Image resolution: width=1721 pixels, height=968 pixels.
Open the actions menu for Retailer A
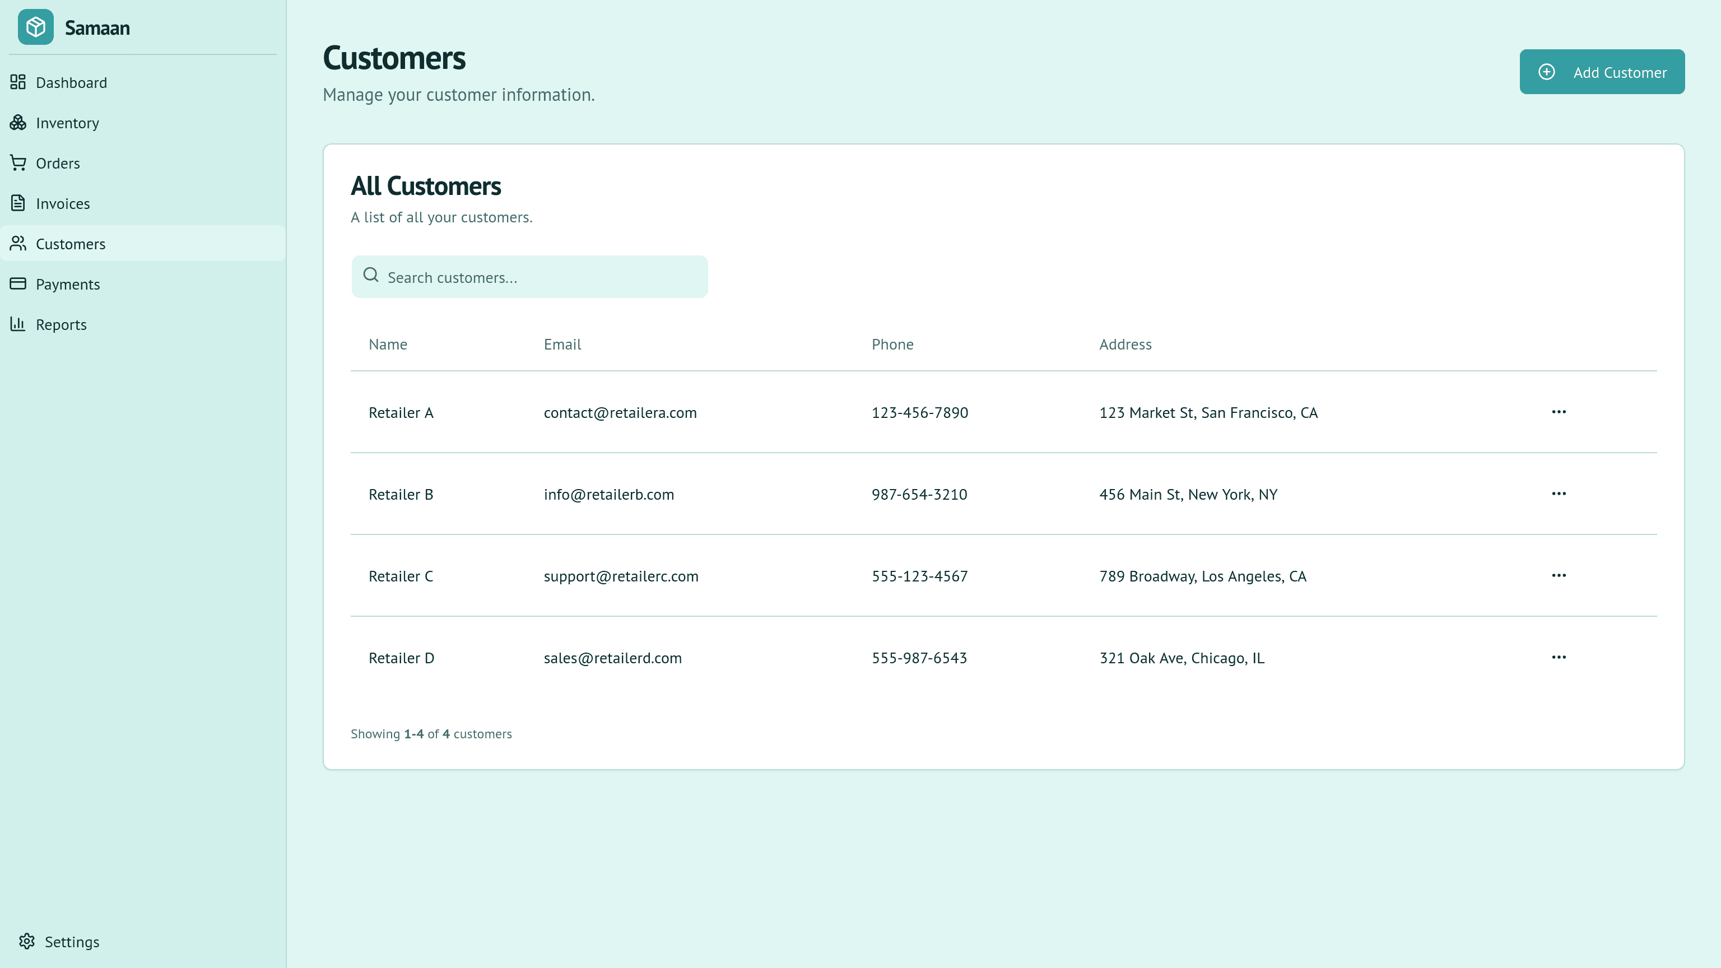pyautogui.click(x=1559, y=412)
